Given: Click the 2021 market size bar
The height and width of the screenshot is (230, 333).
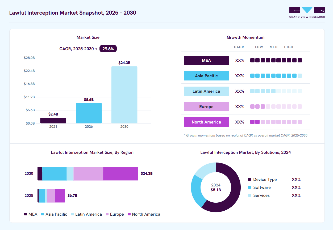Looking at the screenshot, I should pyautogui.click(x=53, y=121).
